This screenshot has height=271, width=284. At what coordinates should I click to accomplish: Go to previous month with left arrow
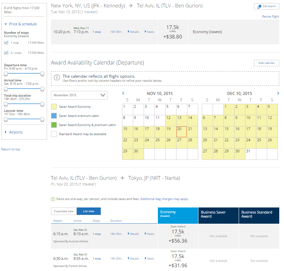click(x=123, y=93)
